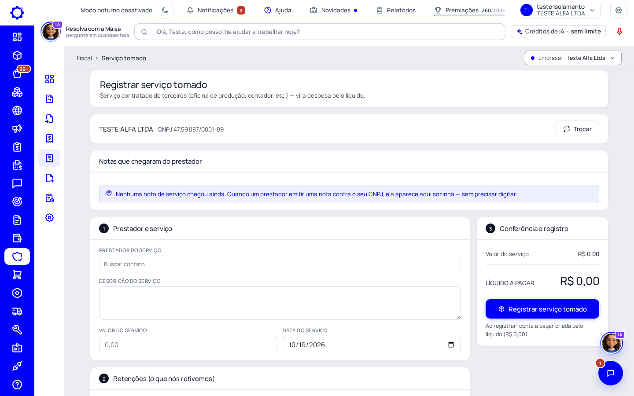
Task: Click the Trocar company button
Action: click(x=577, y=129)
